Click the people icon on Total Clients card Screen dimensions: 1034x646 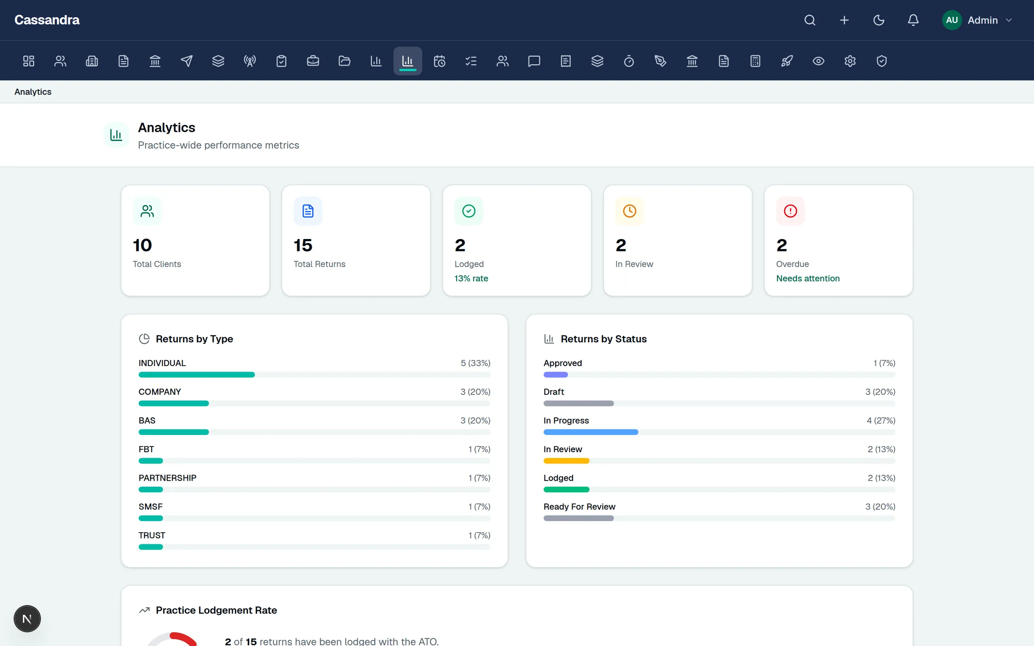(x=147, y=211)
